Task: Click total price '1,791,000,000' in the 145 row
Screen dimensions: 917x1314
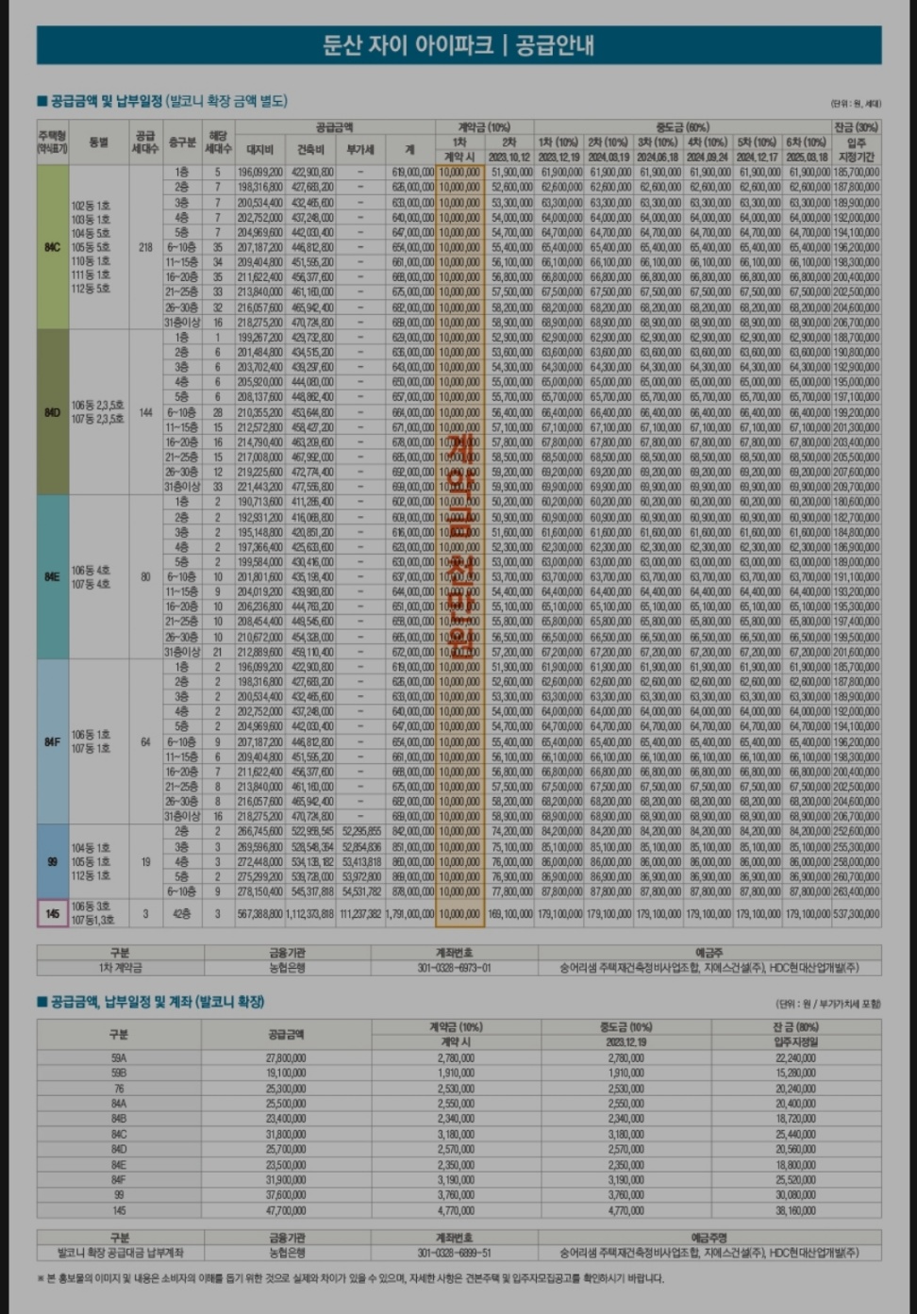Action: (x=410, y=913)
